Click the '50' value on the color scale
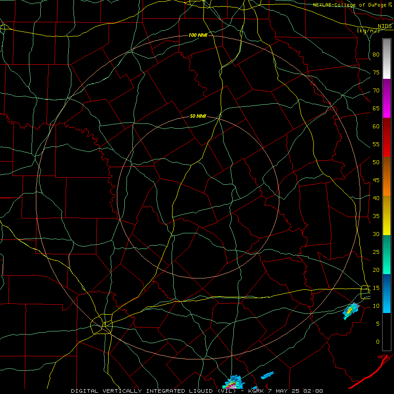Screen dimensions: 394x394 point(376,162)
